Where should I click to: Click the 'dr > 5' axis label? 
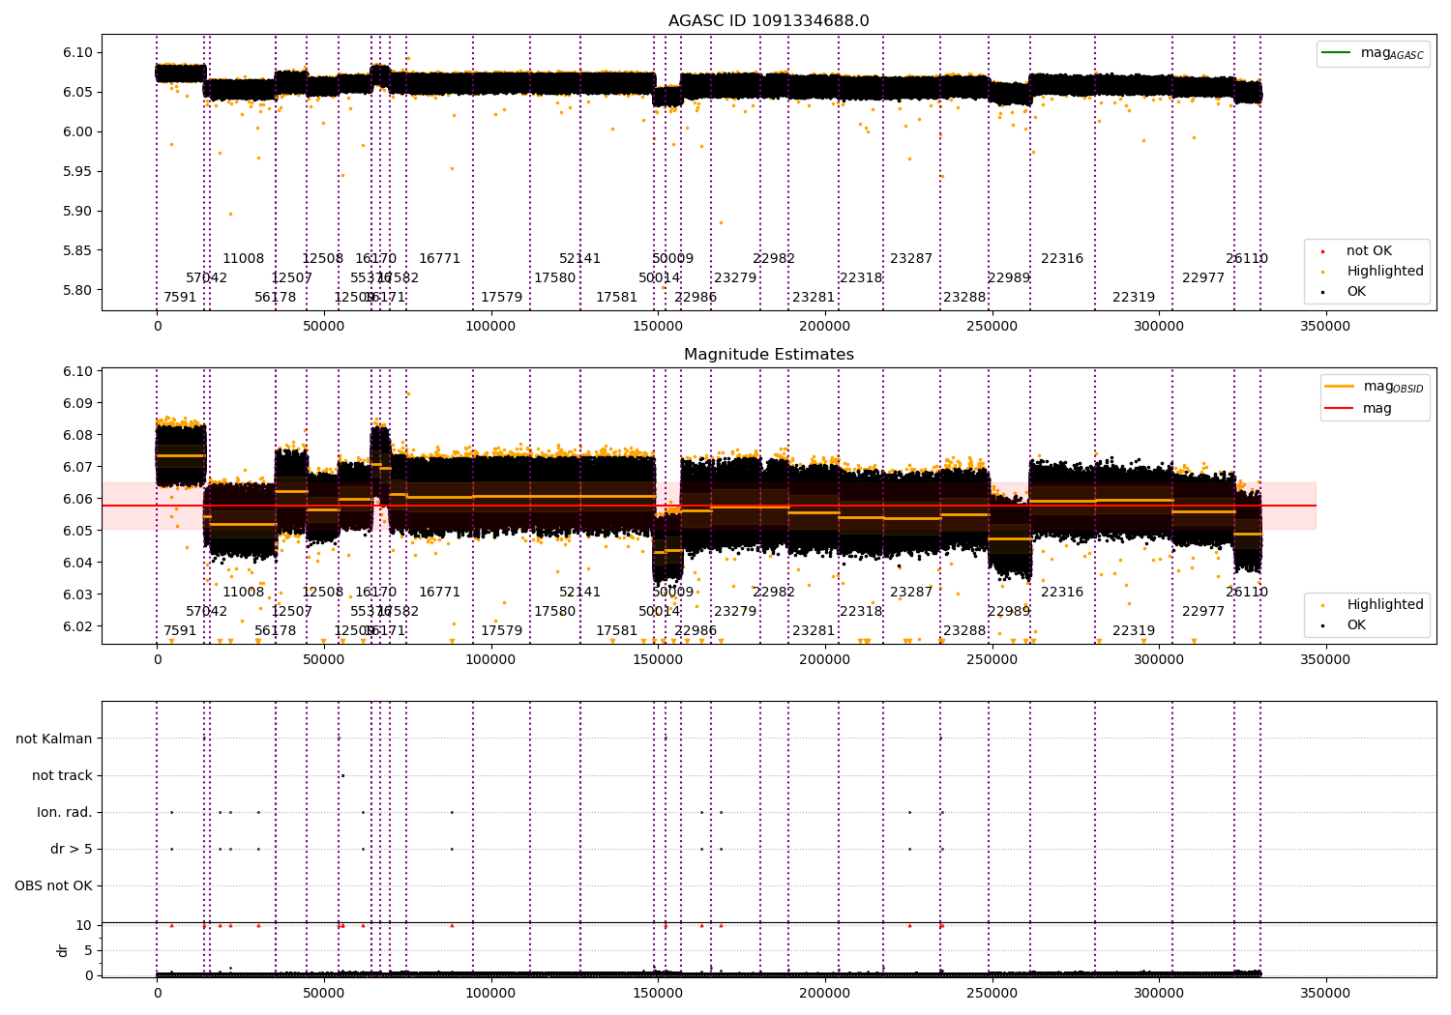[x=72, y=849]
